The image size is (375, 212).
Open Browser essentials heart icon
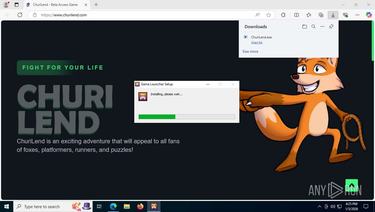(345, 15)
